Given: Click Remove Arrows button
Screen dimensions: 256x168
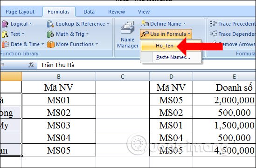Looking at the screenshot, I should point(234,44).
